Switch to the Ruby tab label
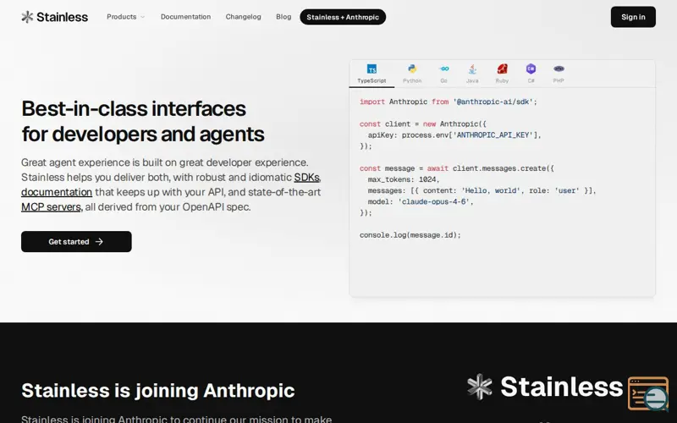This screenshot has width=677, height=423. (x=502, y=80)
